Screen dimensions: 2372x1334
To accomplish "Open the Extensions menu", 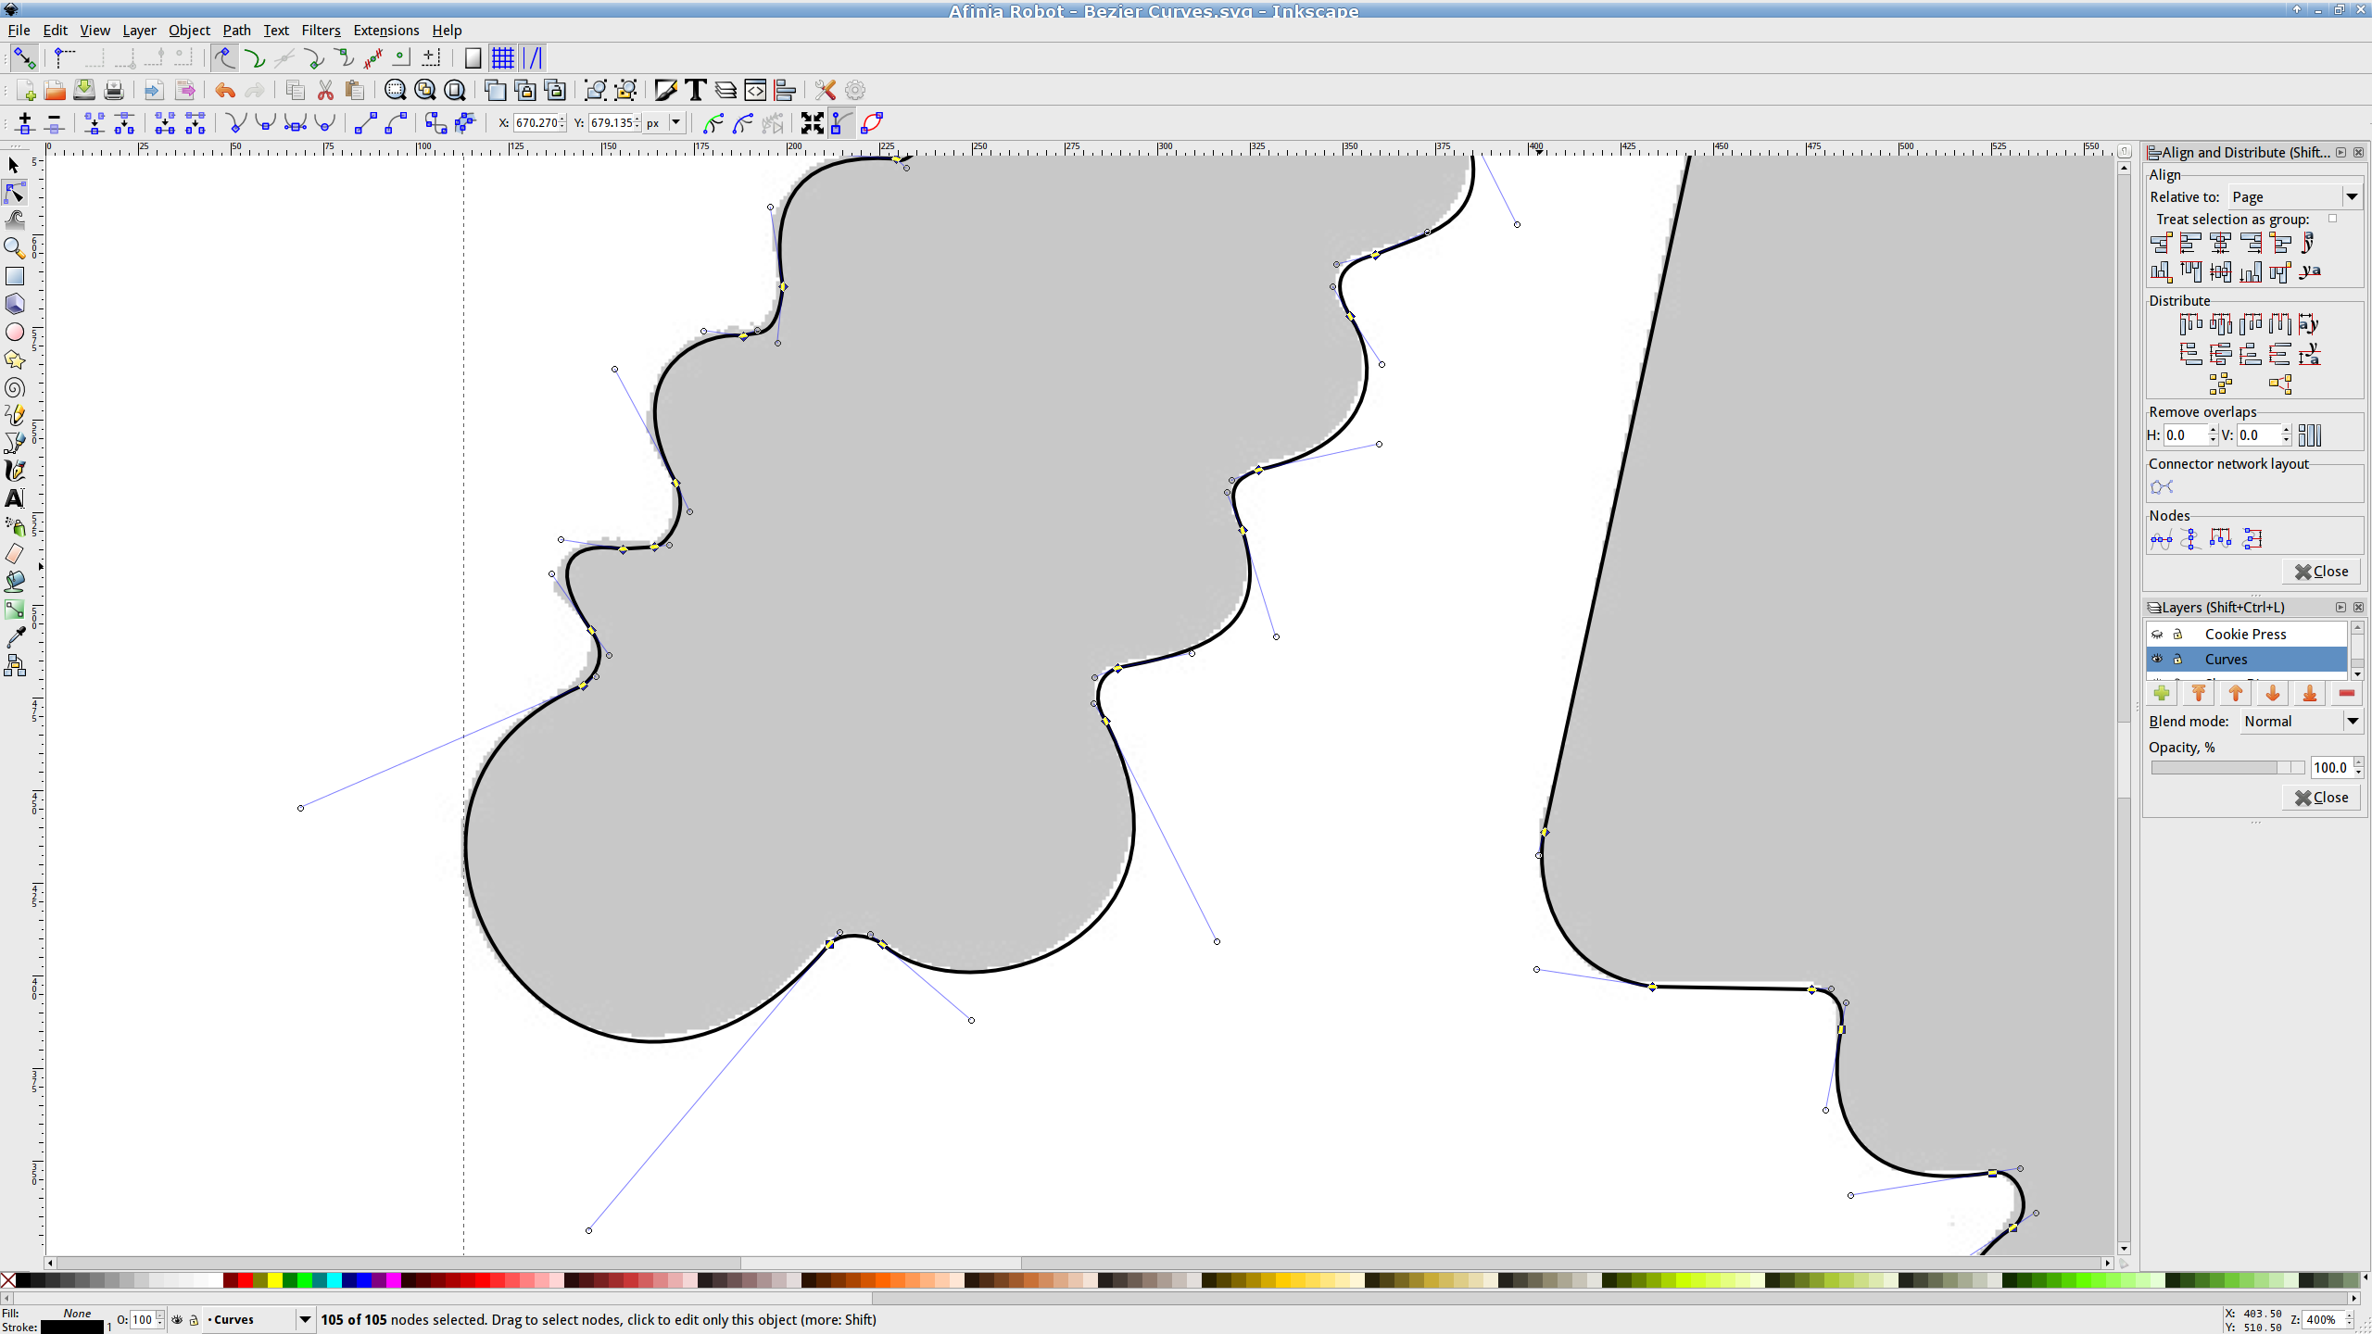I will [x=385, y=31].
